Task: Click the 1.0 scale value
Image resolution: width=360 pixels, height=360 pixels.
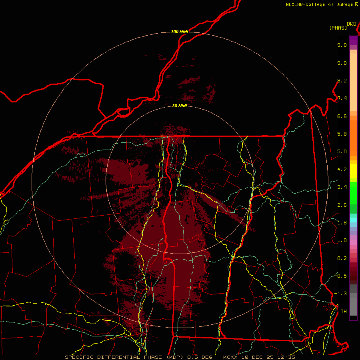Action: click(x=342, y=240)
